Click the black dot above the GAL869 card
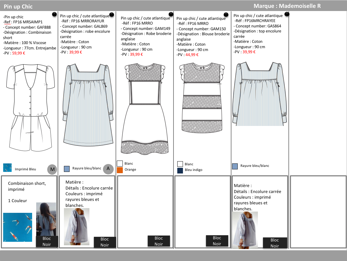This screenshot has height=261, width=347. coord(112,14)
